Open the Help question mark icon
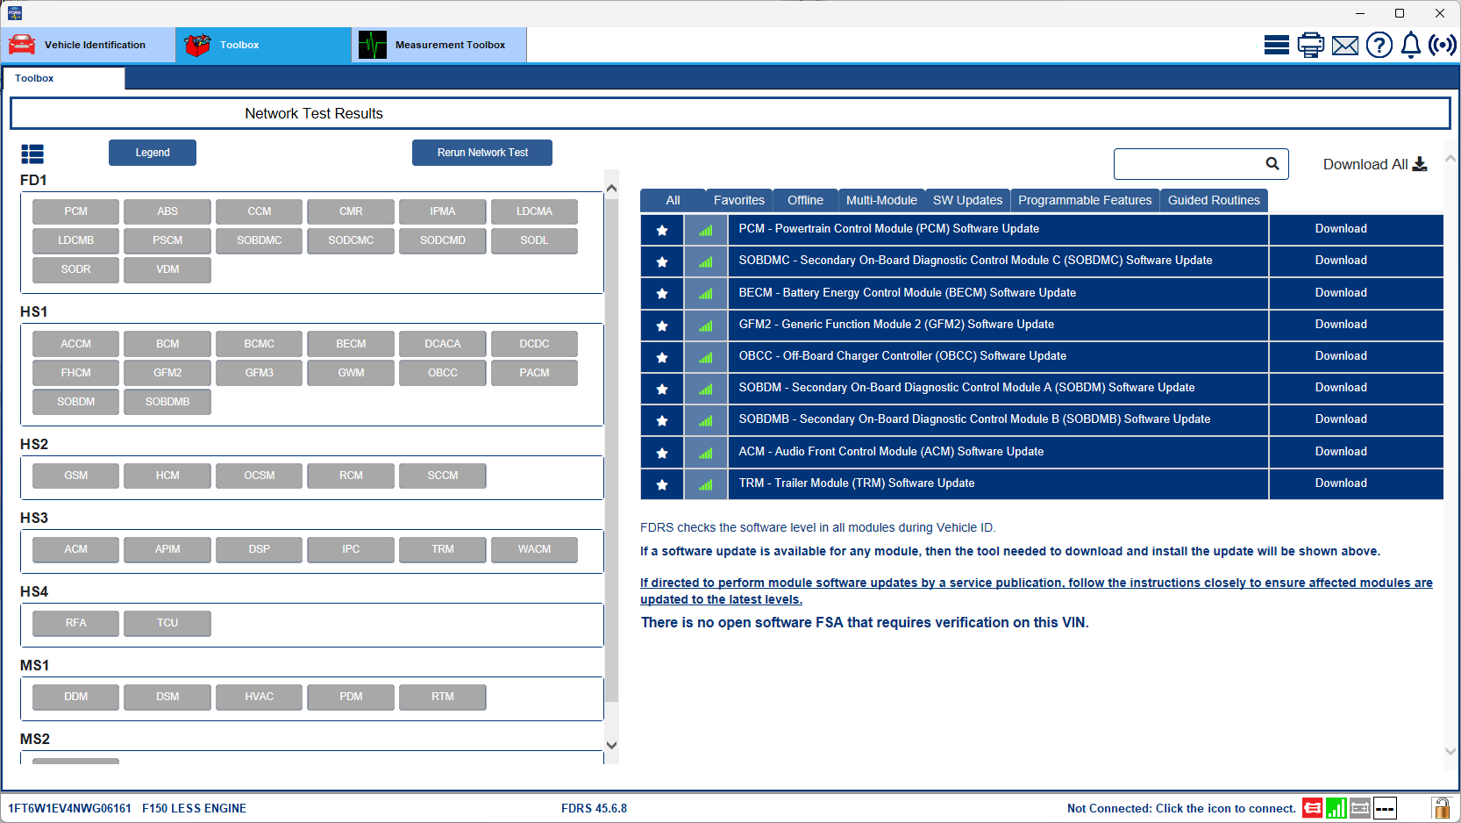The width and height of the screenshot is (1461, 823). point(1379,44)
